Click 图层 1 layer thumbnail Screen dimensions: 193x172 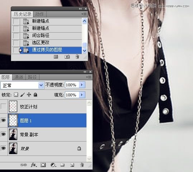[13, 120]
